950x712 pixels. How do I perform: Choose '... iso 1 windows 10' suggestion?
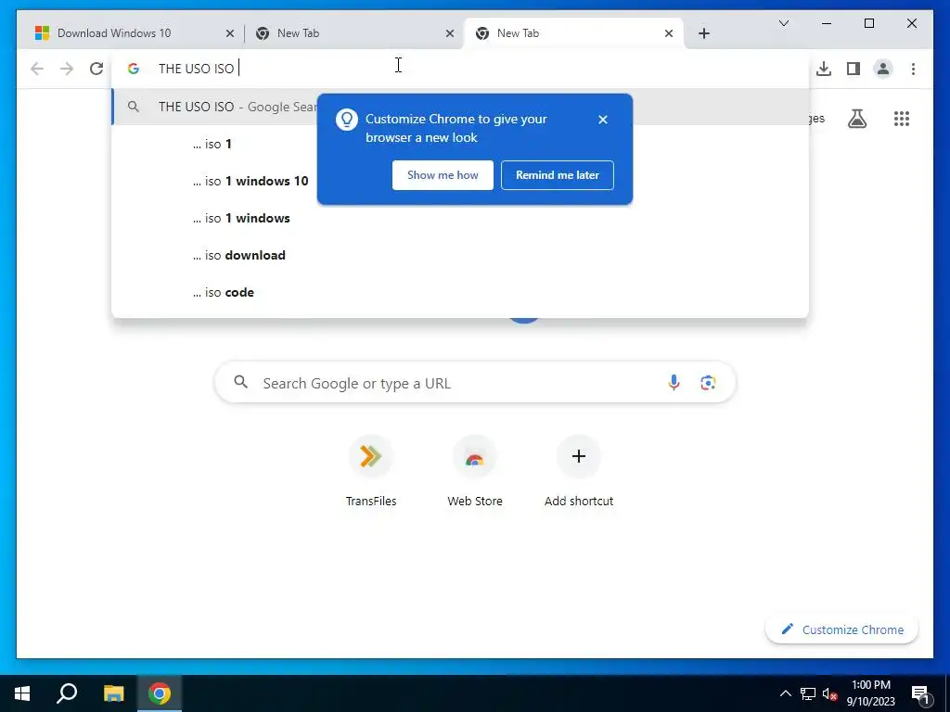pyautogui.click(x=460, y=181)
